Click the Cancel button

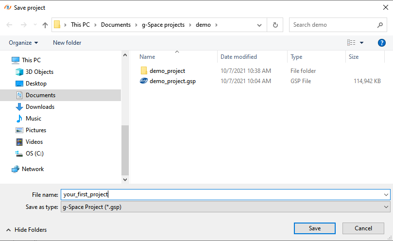363,228
